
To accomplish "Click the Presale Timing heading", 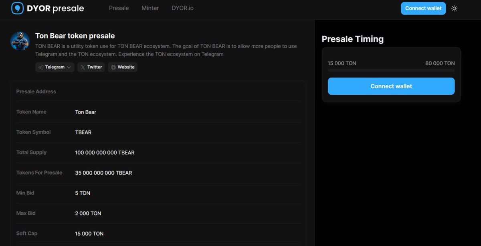I will point(353,39).
